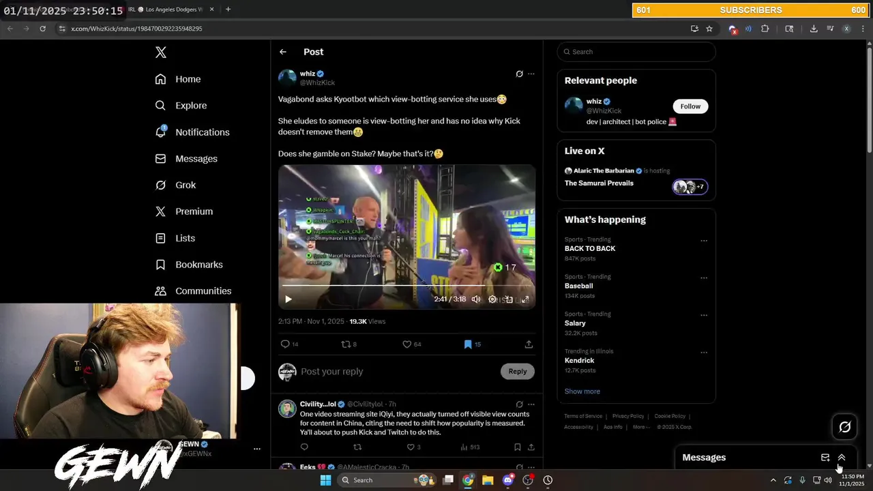
Task: Open more options for Baseball trend
Action: tap(704, 278)
